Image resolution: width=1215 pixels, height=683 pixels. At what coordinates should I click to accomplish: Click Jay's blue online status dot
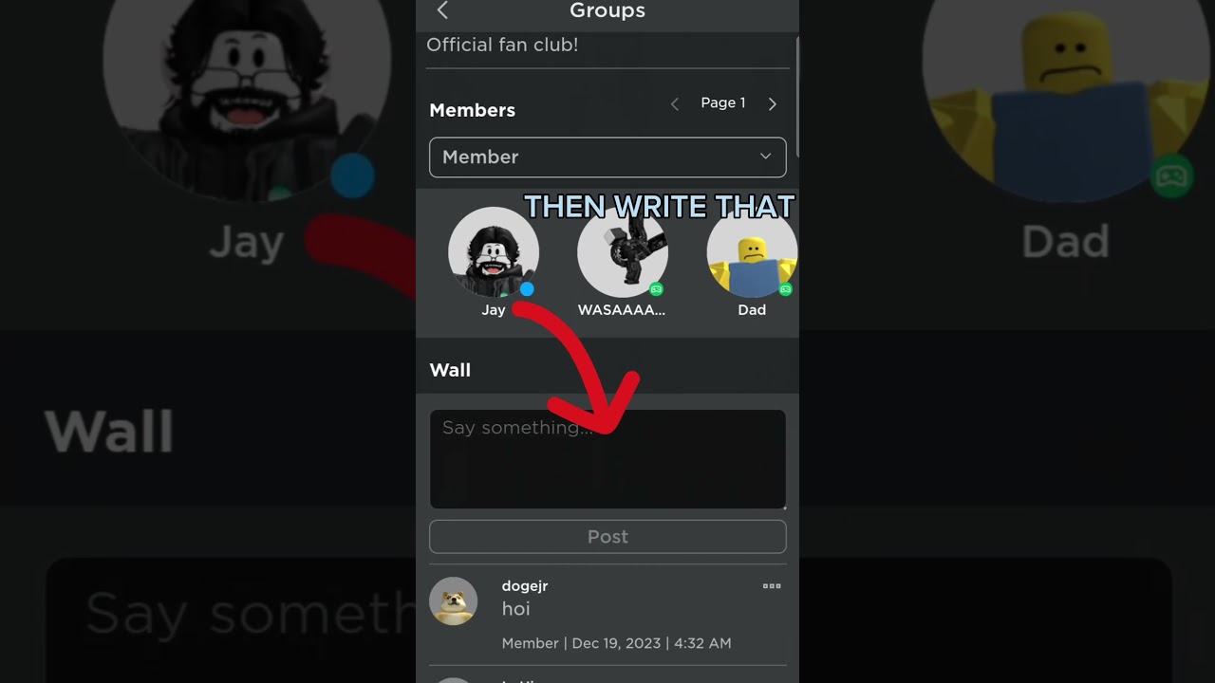pyautogui.click(x=527, y=289)
